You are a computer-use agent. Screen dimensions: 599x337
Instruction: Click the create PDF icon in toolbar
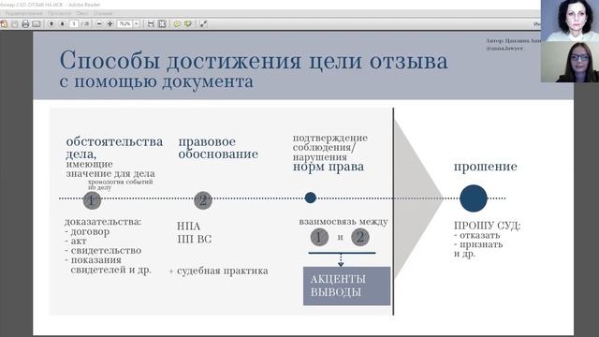[x=4, y=24]
